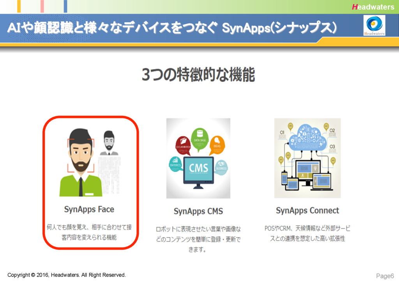This screenshot has height=282, width=399.
Task: Click the Headwaters text logo at top right
Action: [x=373, y=7]
